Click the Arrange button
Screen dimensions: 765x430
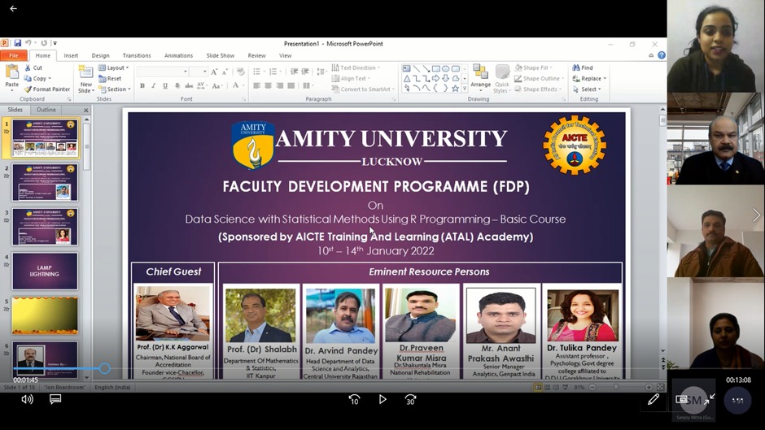tap(480, 78)
